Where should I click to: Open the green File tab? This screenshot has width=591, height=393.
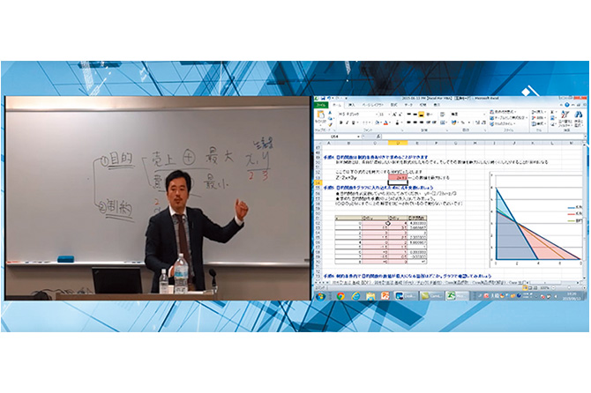coord(320,103)
